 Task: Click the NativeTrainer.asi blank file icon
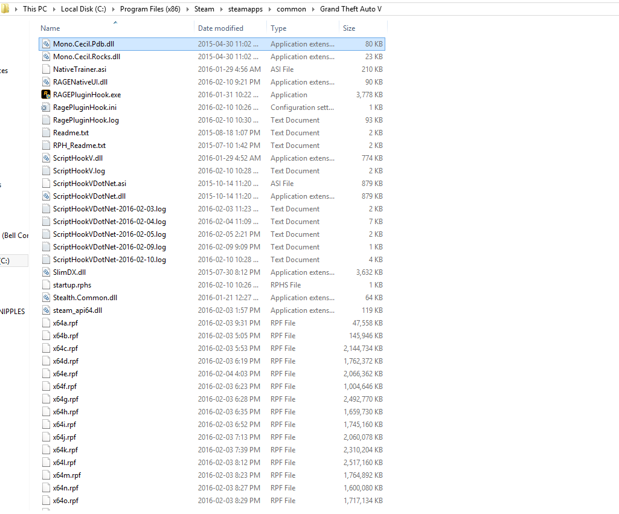click(46, 69)
